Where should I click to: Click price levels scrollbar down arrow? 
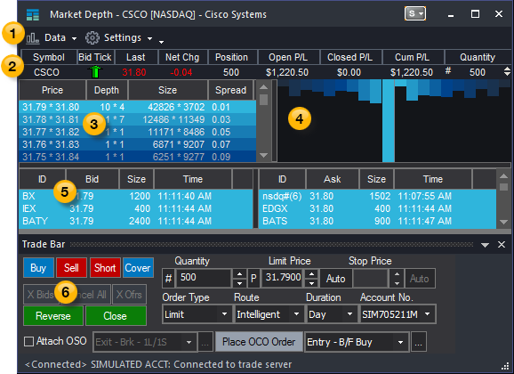coord(263,155)
